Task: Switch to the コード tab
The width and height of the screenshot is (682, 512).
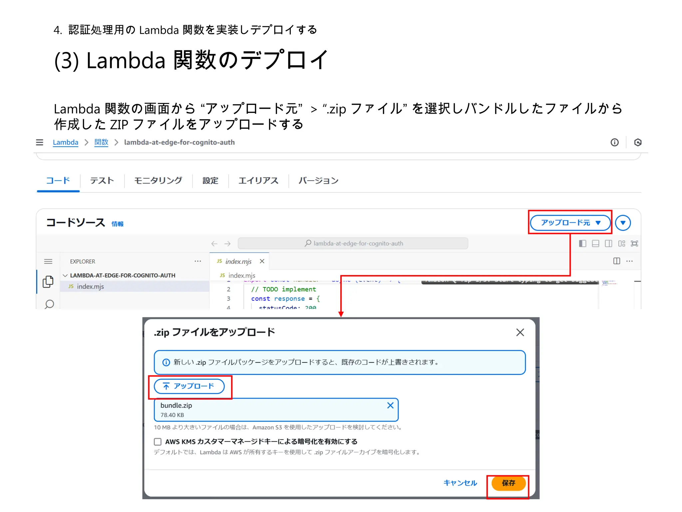Action: click(58, 181)
